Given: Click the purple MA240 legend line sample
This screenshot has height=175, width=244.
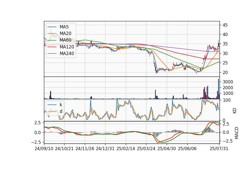Looking at the screenshot, I should [x=52, y=54].
